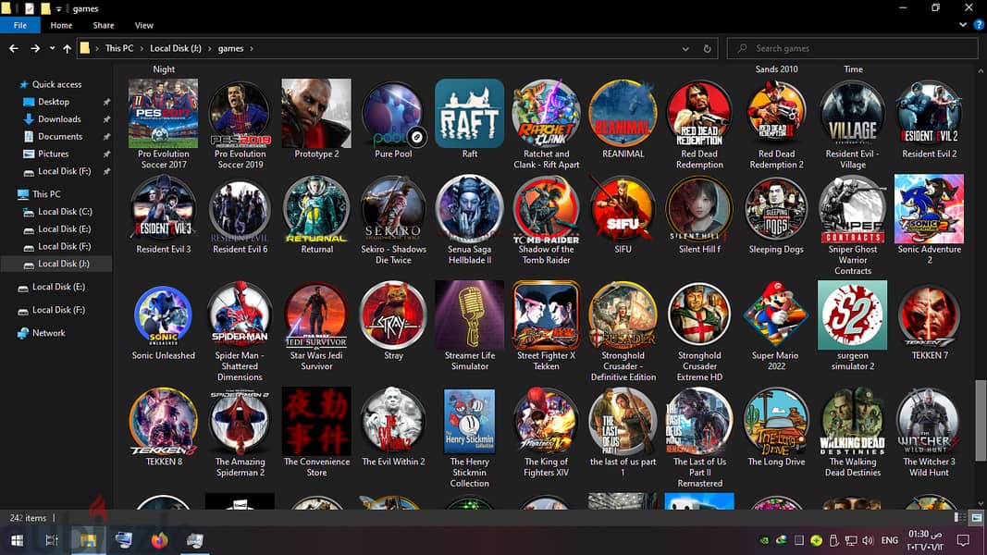Select the Pure Pool game icon

tap(393, 113)
